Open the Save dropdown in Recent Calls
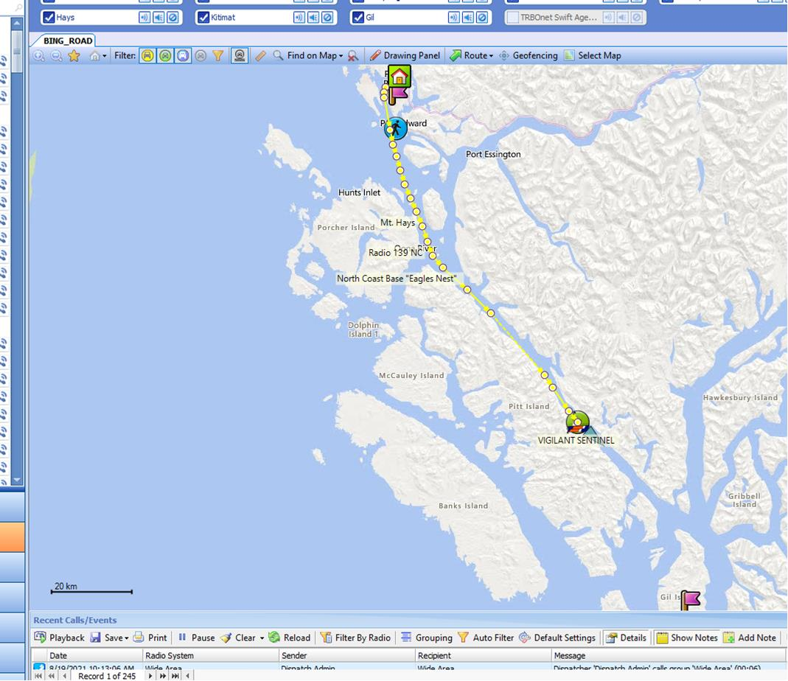The height and width of the screenshot is (681, 788). pyautogui.click(x=126, y=638)
